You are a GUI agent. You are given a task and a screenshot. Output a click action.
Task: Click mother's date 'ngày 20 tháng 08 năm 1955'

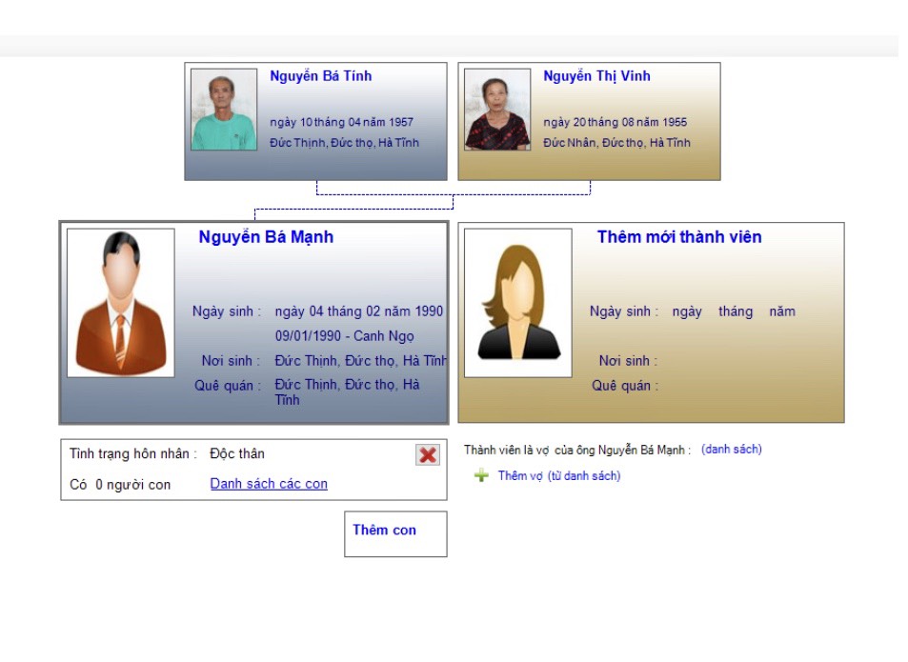pos(615,122)
